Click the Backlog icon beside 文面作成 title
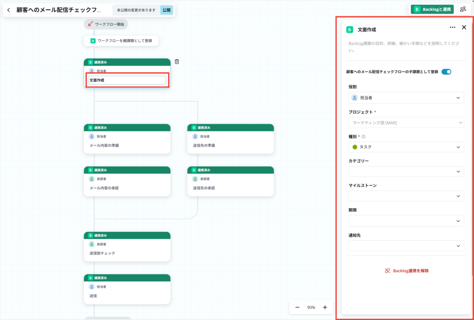474x320 pixels. point(350,29)
